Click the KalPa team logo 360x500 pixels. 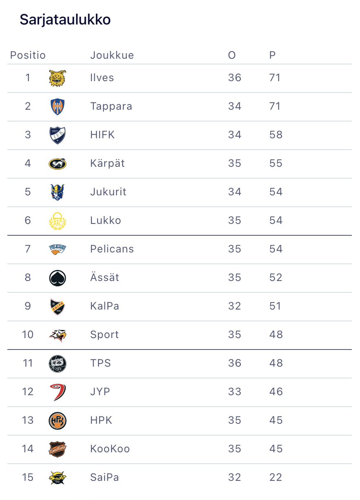tap(57, 306)
